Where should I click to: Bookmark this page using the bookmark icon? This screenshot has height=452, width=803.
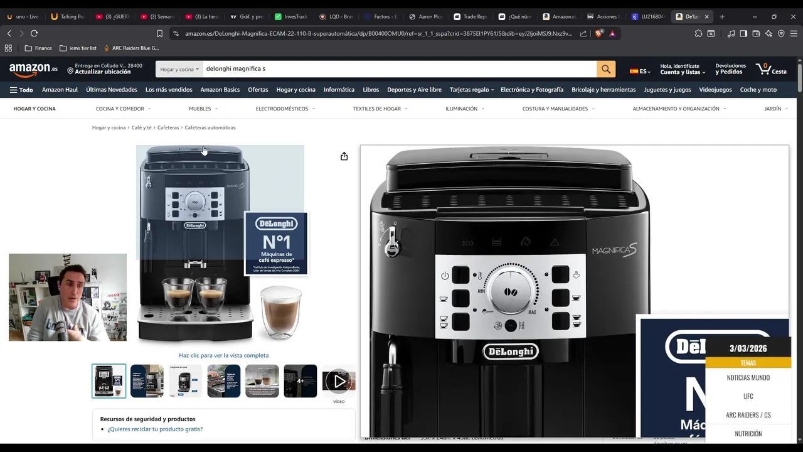(x=159, y=33)
